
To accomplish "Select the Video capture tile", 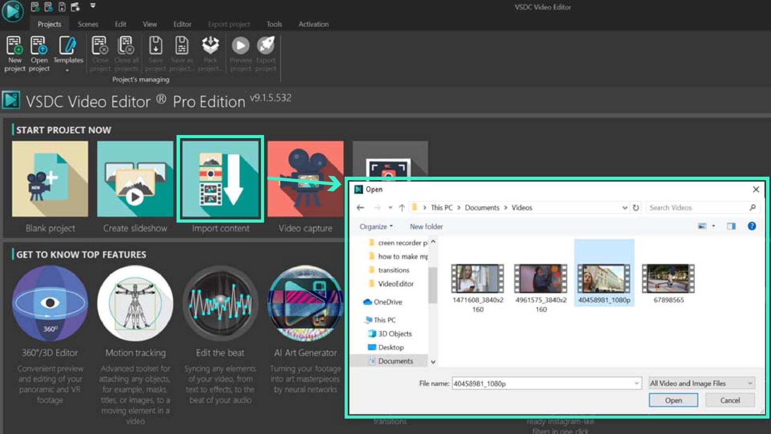I will pyautogui.click(x=305, y=179).
